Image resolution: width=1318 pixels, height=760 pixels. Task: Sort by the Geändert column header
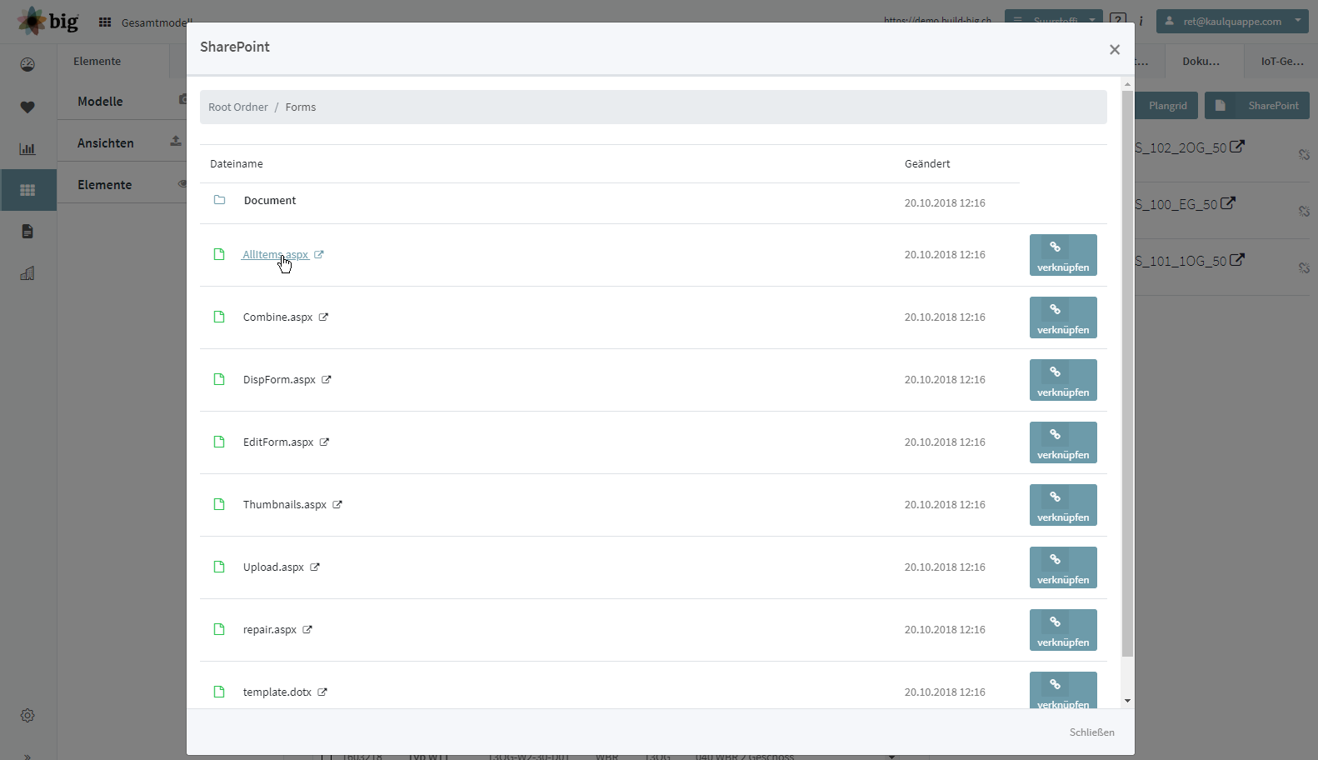point(927,164)
